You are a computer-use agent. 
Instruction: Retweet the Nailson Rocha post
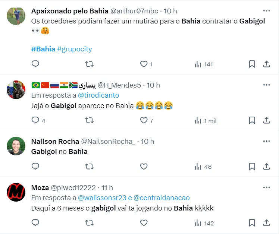[90, 167]
